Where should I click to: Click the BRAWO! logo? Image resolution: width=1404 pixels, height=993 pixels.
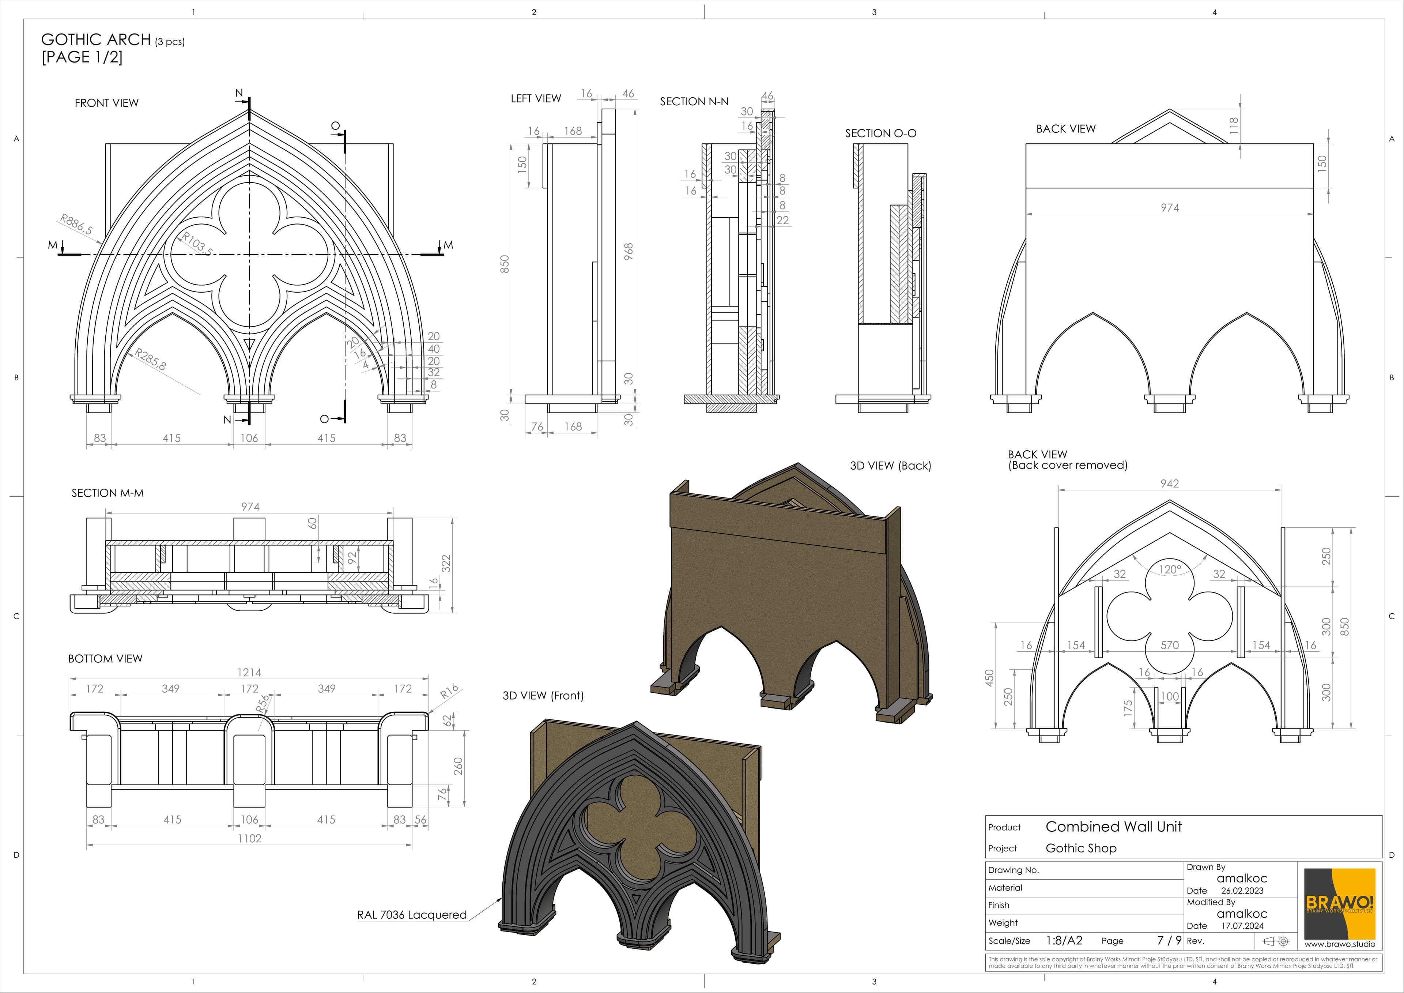point(1339,903)
